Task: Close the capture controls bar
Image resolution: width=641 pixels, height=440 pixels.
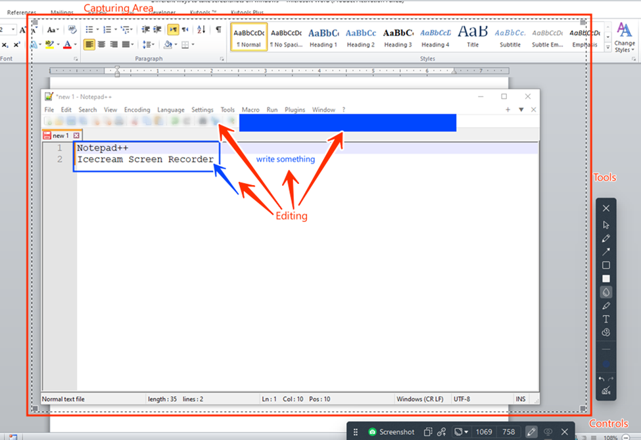Action: pos(565,432)
